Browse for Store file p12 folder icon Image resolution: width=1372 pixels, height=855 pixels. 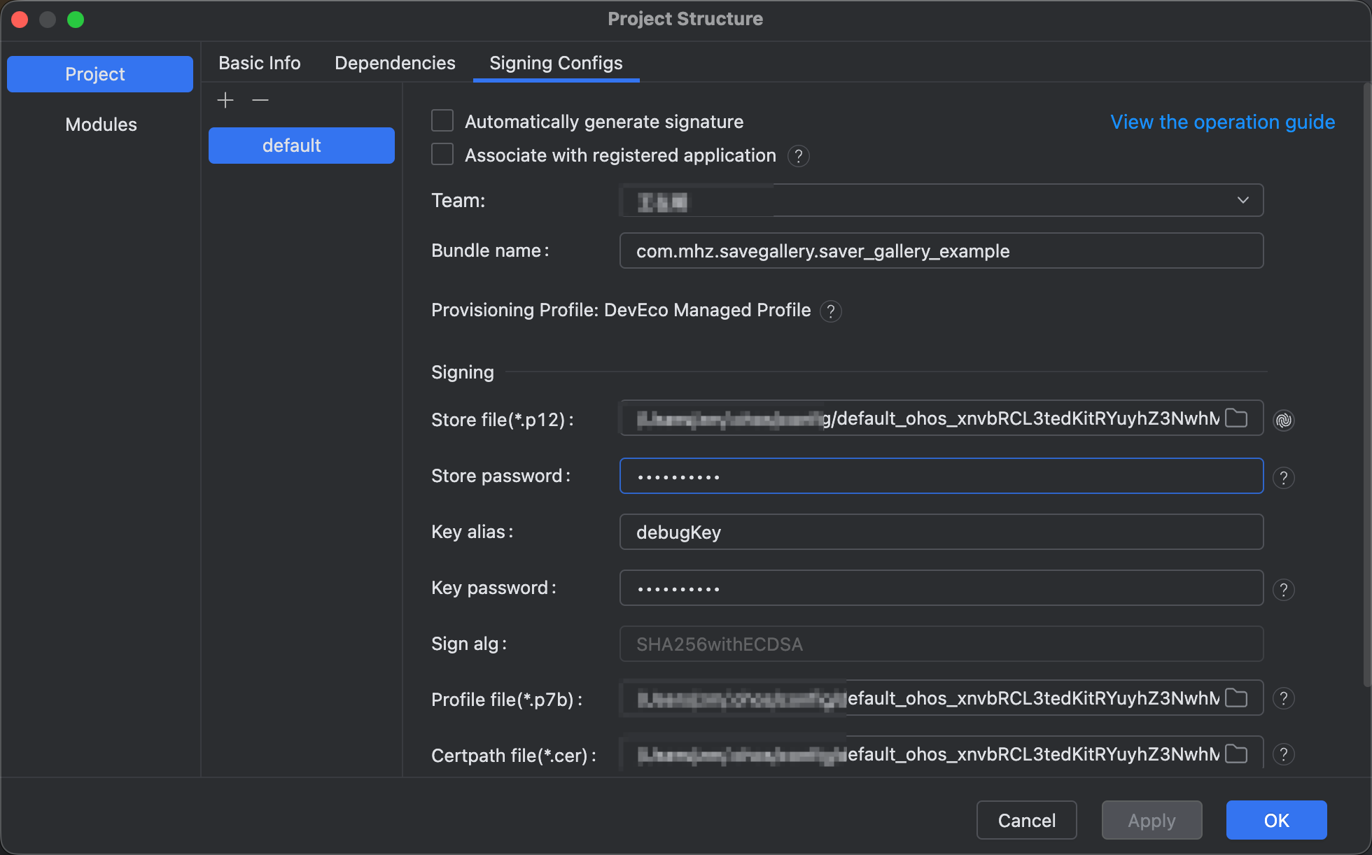click(1236, 418)
